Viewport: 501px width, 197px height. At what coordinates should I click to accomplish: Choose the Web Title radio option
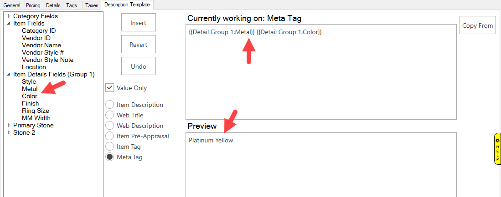click(x=110, y=115)
